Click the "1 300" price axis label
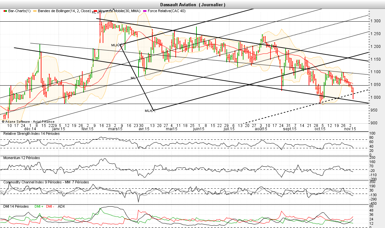This screenshot has height=228, width=385. (376, 21)
